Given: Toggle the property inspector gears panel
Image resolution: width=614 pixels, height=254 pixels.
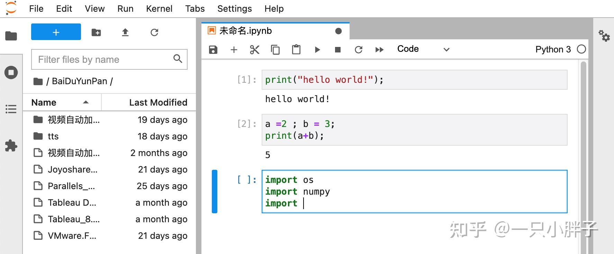Looking at the screenshot, I should (604, 36).
